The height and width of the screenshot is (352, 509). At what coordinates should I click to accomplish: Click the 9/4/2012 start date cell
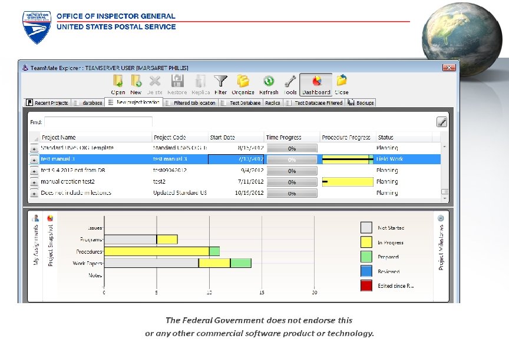tap(252, 170)
